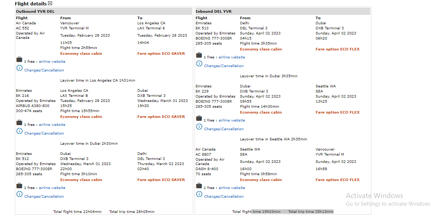Click the info icon for flight AC 8807
The width and height of the screenshot is (430, 218).
pos(199,194)
